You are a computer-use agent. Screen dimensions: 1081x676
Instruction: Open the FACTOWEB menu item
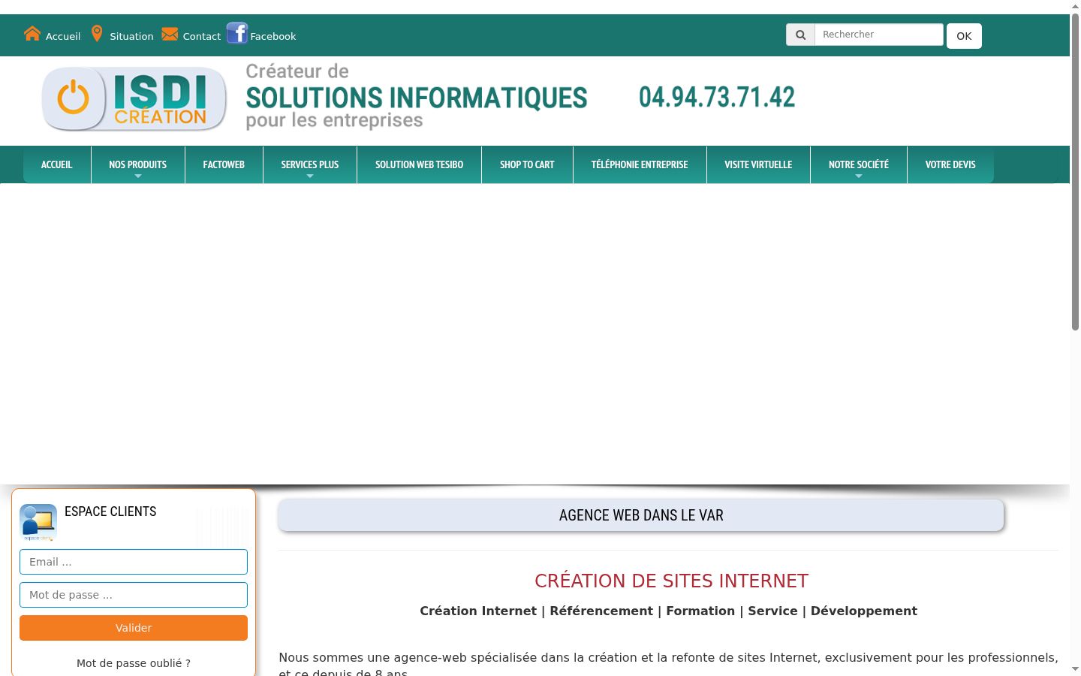coord(224,164)
